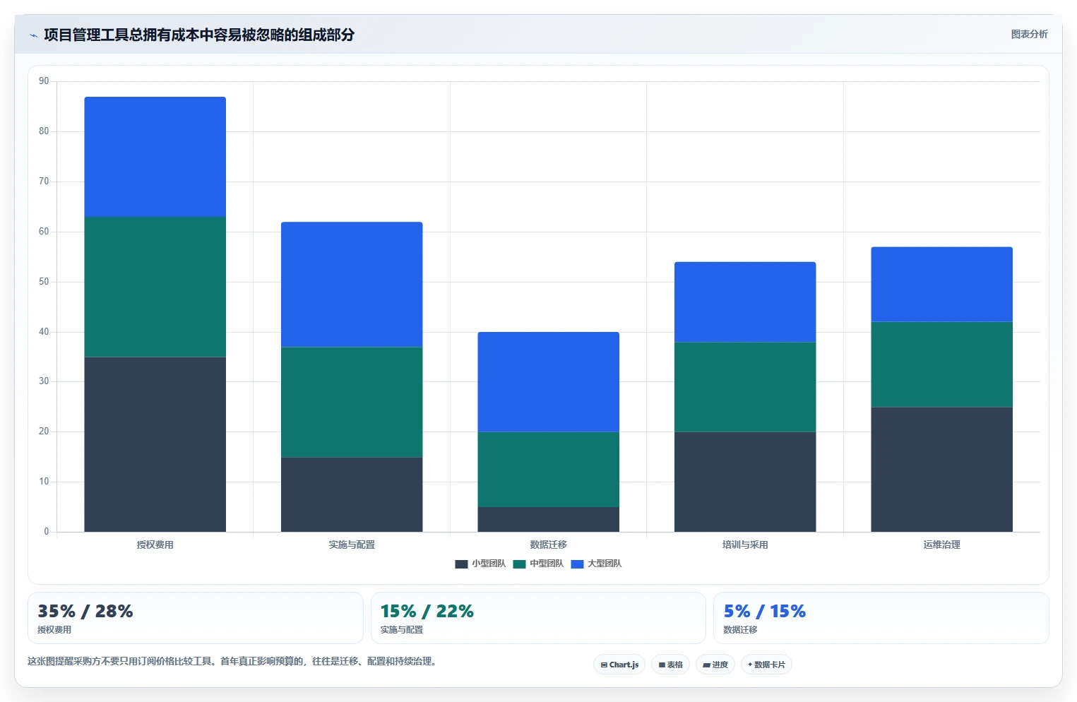Click the 授权费用 axis label
The image size is (1077, 702).
click(x=155, y=545)
